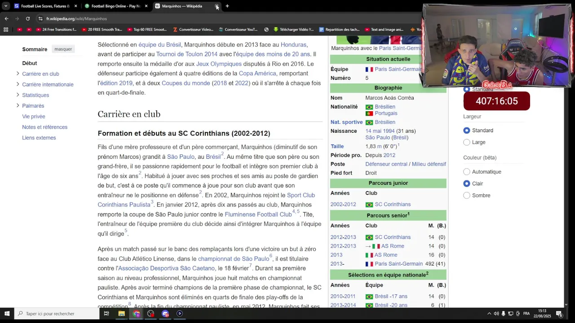This screenshot has width=575, height=323.
Task: Expand 'Carrière internationale' section chevron
Action: (18, 84)
